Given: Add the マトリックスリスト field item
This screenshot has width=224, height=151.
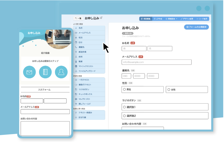Looking at the screenshot, I should [x=89, y=66].
